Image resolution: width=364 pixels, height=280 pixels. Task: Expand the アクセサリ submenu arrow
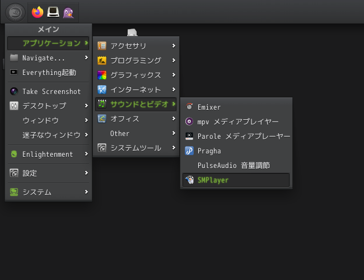point(174,46)
